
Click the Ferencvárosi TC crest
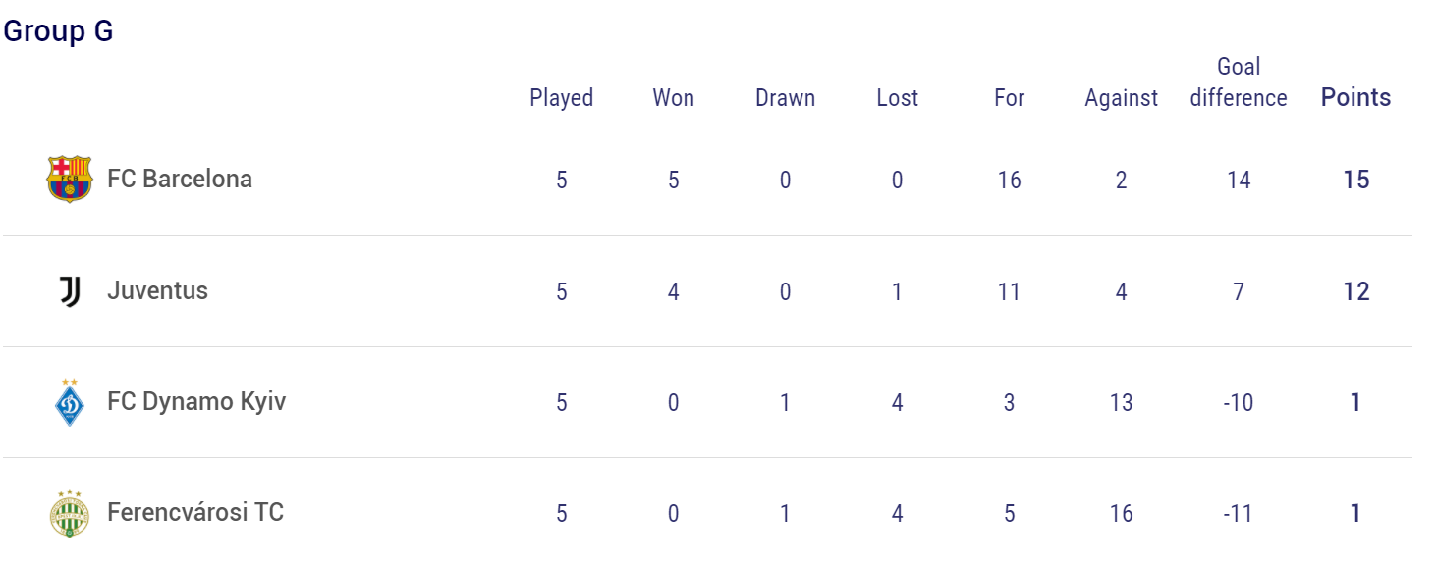point(70,513)
